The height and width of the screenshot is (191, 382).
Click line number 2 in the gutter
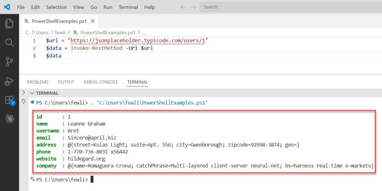pos(34,48)
